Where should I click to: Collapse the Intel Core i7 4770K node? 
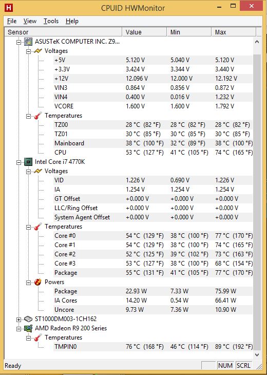(x=18, y=163)
